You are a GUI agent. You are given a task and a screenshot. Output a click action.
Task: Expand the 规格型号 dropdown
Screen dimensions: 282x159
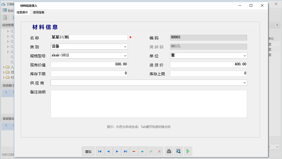[x=125, y=56]
